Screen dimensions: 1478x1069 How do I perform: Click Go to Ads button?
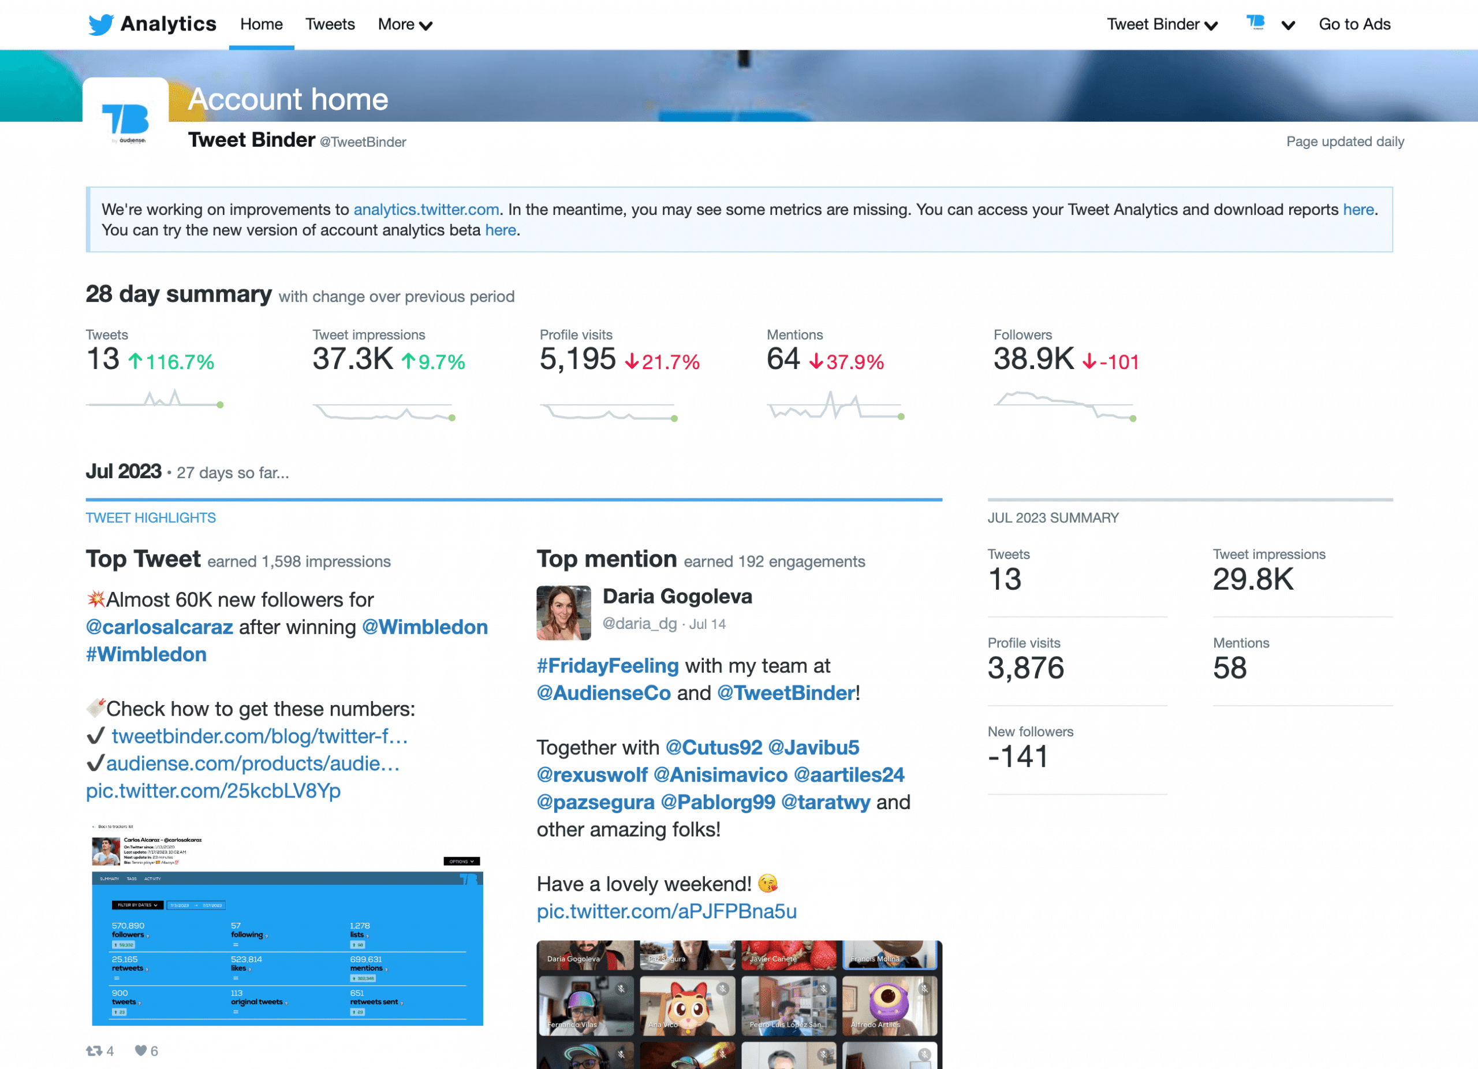(1355, 24)
